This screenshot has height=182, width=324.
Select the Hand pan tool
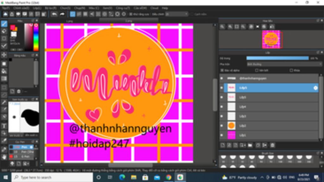4,157
